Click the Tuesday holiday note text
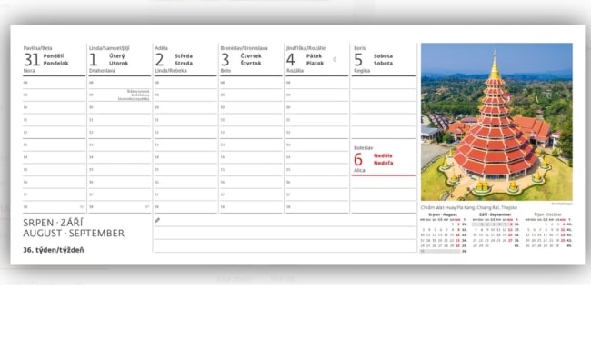 coord(135,95)
